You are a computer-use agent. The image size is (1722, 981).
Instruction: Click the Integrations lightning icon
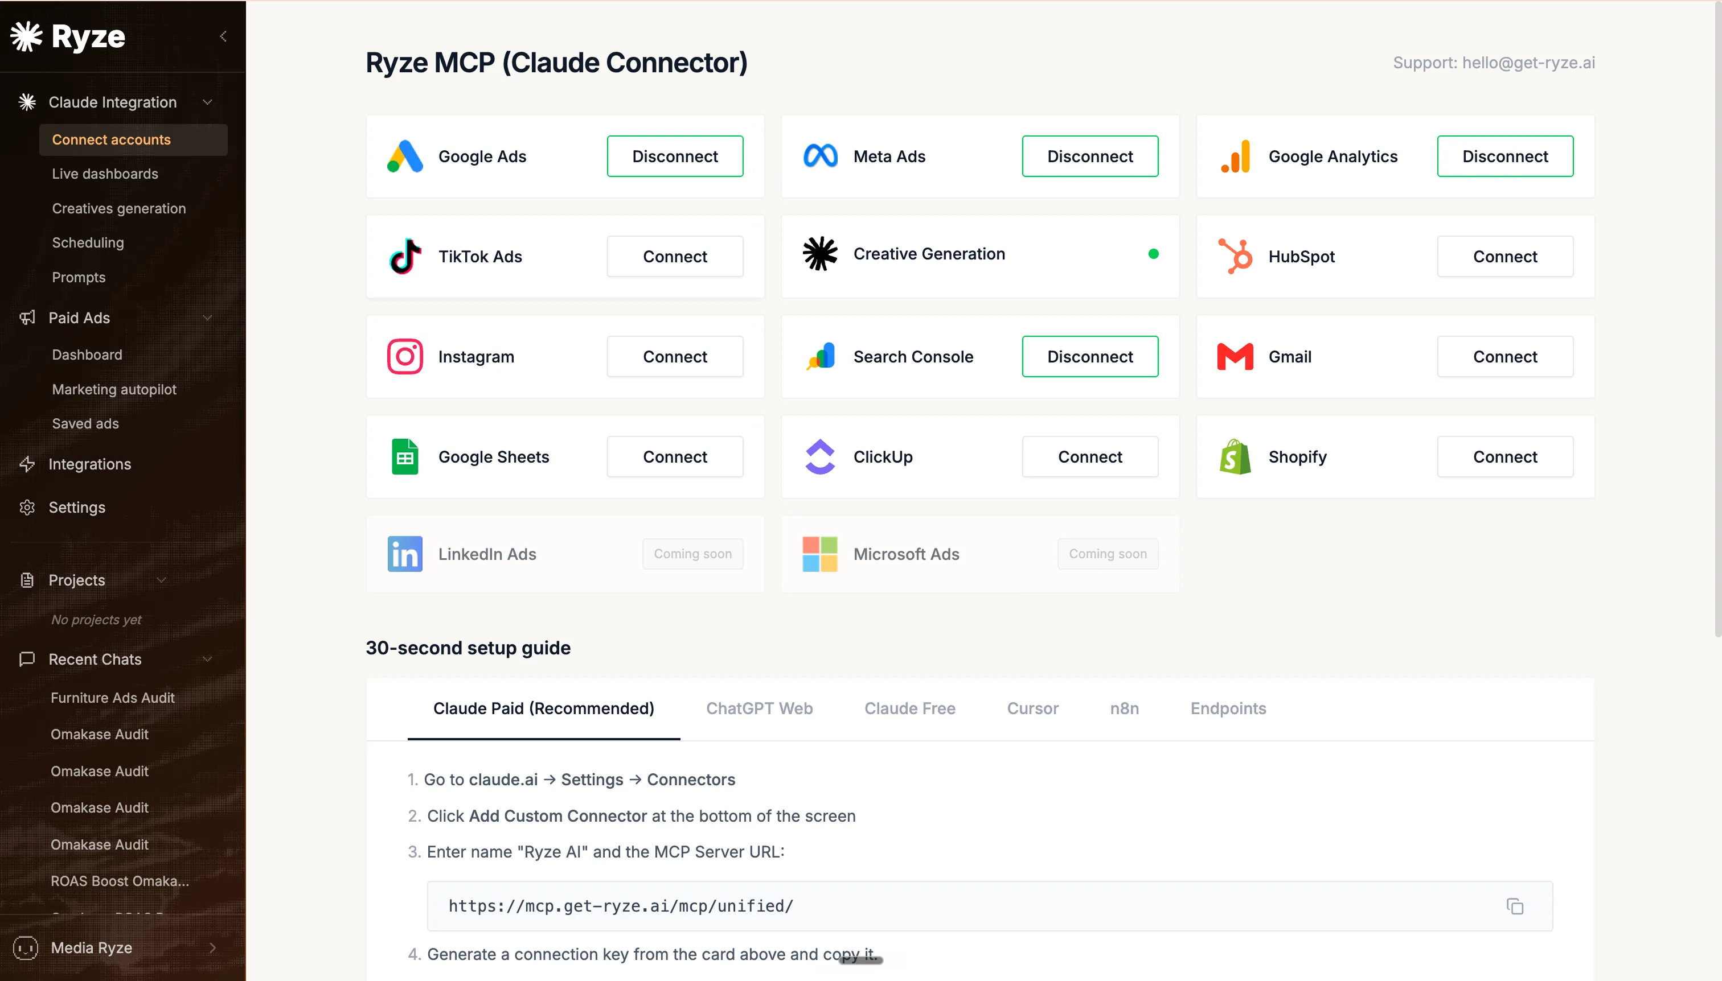[x=27, y=464]
